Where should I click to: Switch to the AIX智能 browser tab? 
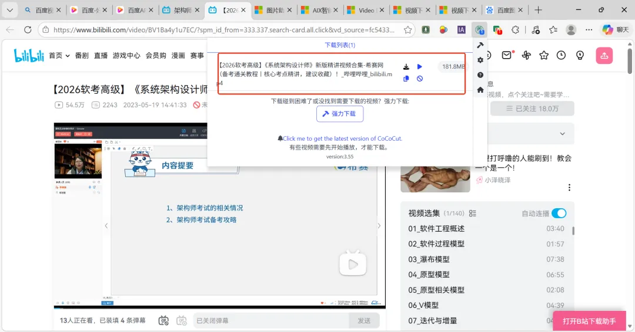319,10
